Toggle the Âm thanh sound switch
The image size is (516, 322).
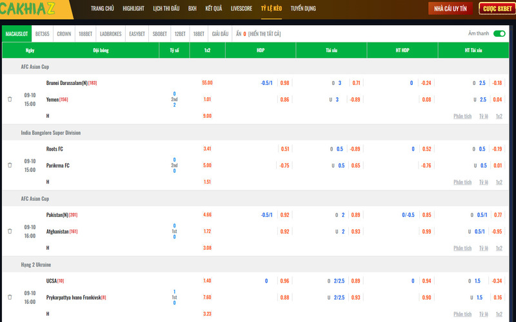[499, 33]
